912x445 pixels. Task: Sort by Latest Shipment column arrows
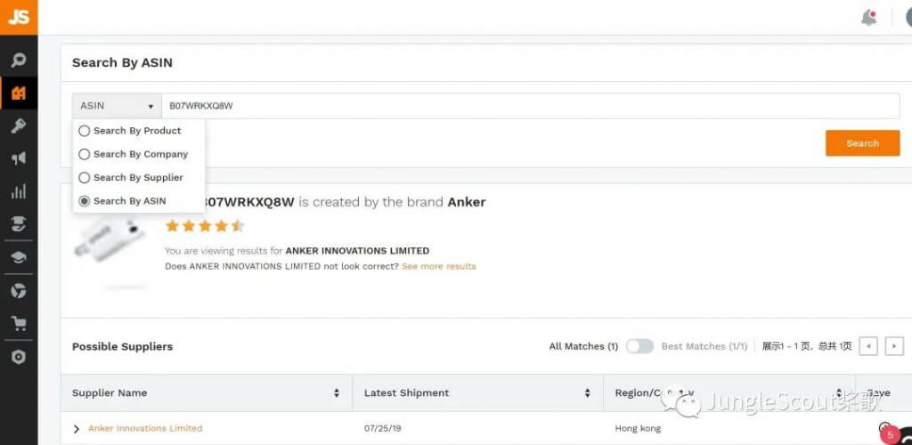point(588,393)
